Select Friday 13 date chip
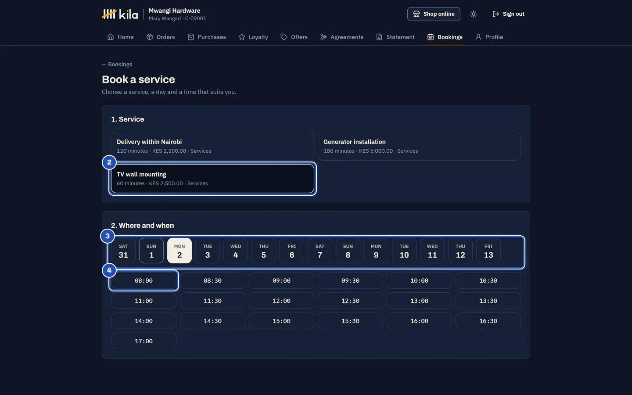Viewport: 632px width, 395px height. 488,251
